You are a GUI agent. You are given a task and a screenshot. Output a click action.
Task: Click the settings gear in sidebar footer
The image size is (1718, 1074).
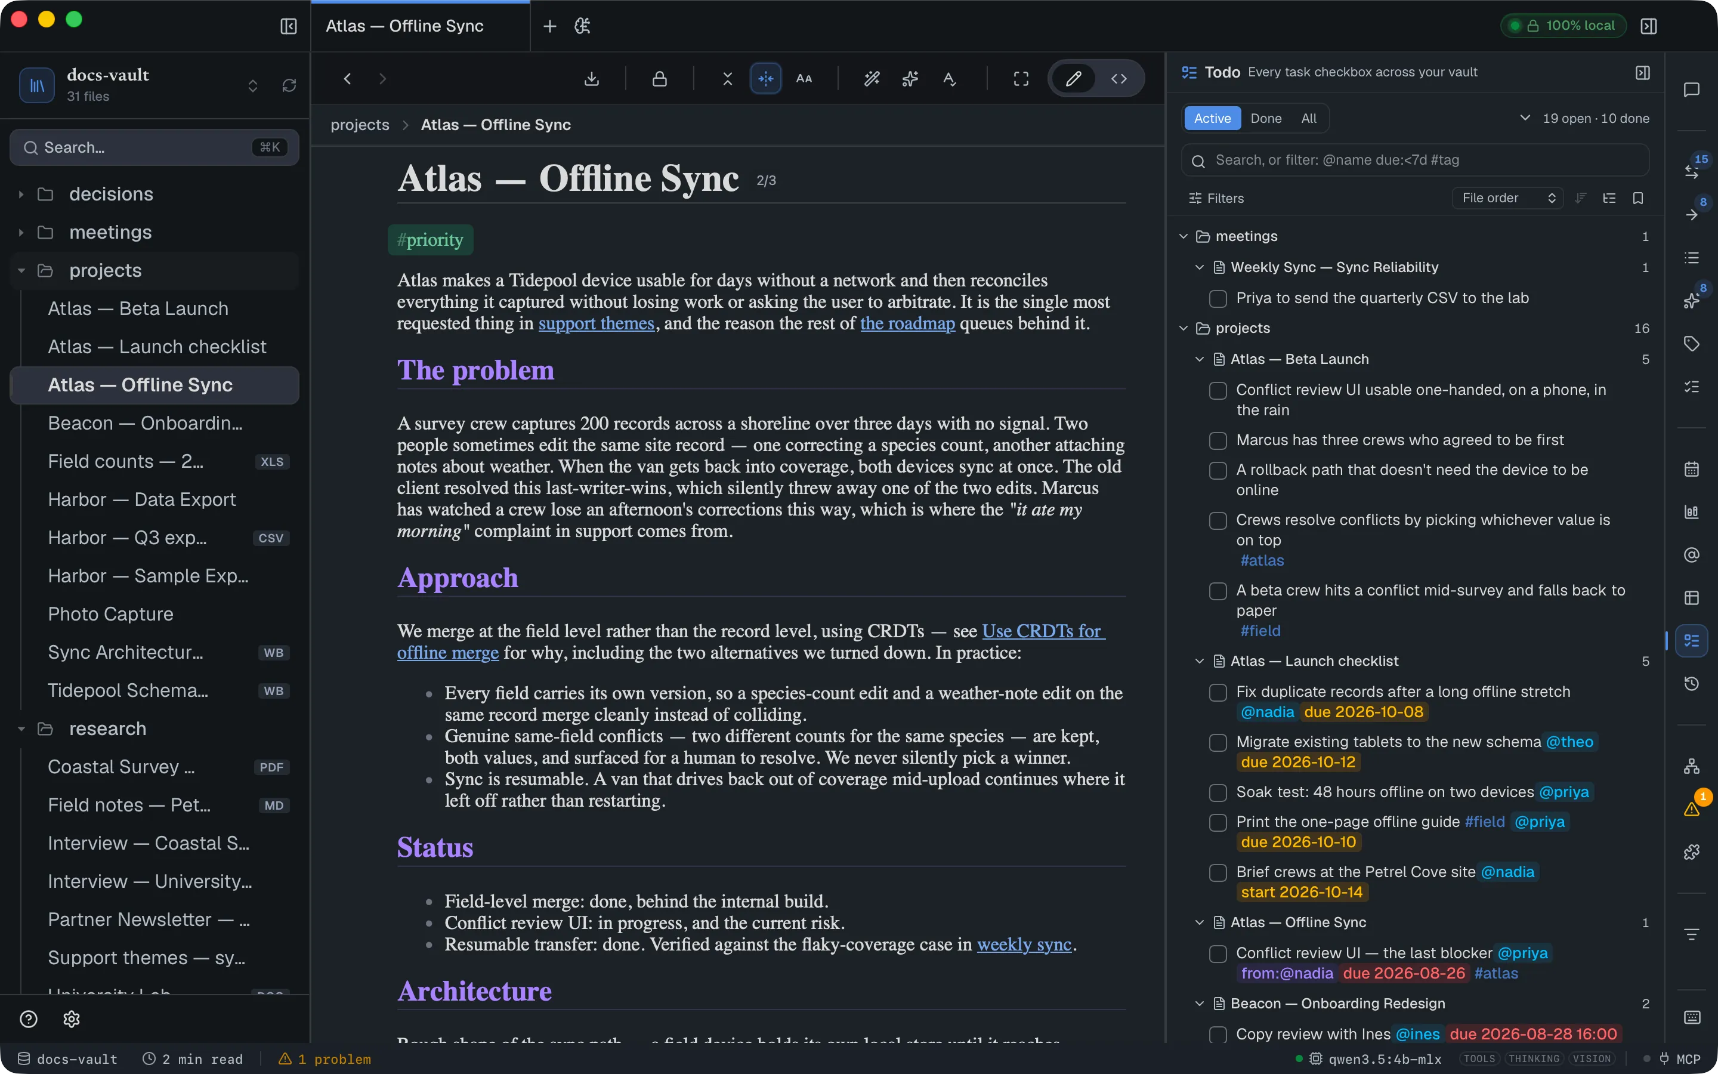coord(71,1019)
